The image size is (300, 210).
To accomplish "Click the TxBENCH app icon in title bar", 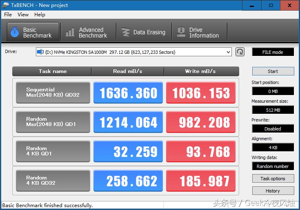I will pos(5,5).
